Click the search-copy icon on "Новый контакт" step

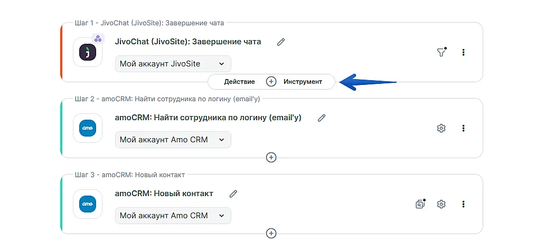[420, 204]
